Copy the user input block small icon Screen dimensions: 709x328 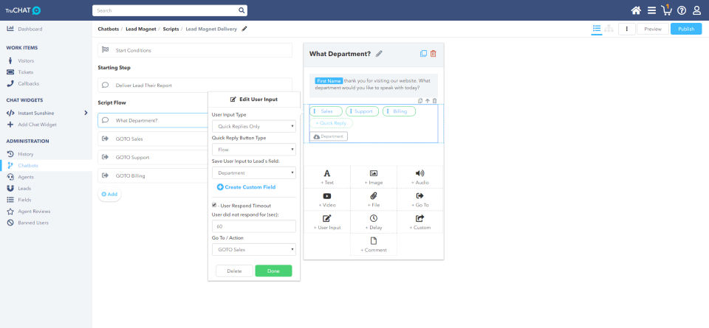point(420,100)
